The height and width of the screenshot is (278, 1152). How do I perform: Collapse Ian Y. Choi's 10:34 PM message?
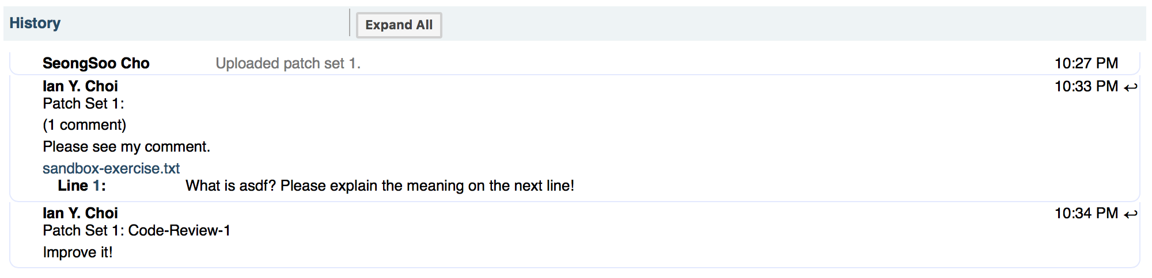(80, 213)
